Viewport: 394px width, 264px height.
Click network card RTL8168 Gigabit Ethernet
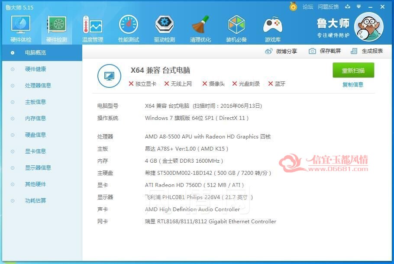click(210, 221)
